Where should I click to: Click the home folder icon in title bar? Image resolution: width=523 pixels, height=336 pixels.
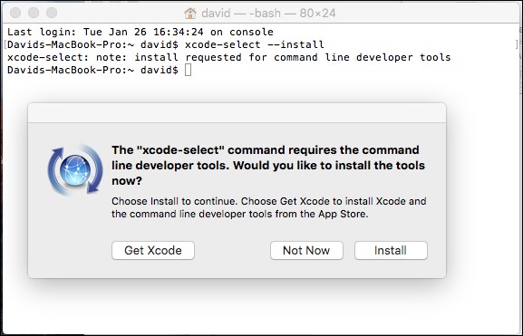click(190, 14)
